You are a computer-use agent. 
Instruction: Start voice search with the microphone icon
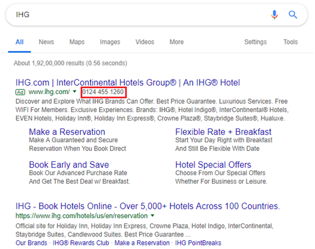(274, 14)
